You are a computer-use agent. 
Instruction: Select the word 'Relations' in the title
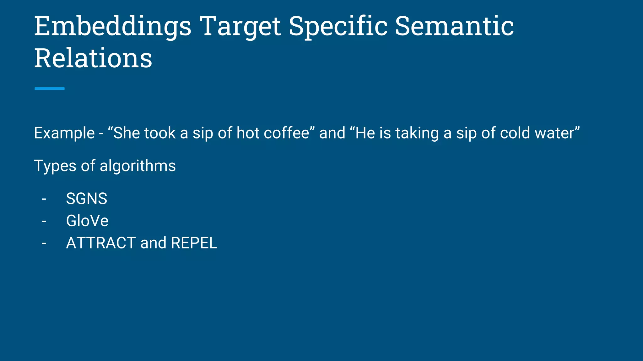click(93, 58)
